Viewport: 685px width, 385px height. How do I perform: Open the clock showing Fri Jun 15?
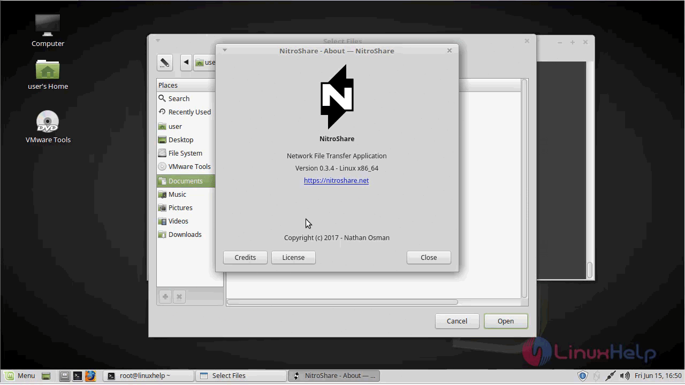pos(658,376)
